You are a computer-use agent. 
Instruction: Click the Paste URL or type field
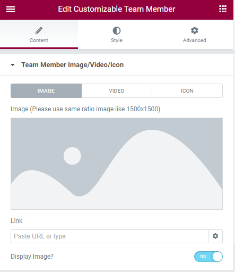tap(109, 236)
